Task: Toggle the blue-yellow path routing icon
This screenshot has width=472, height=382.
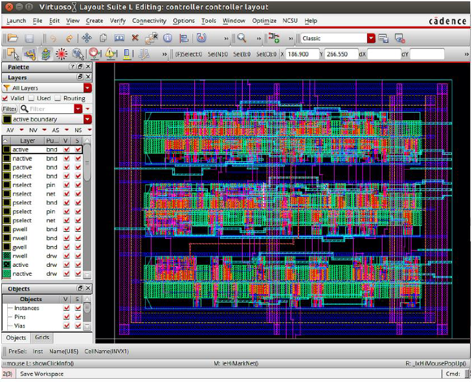Action: pos(30,54)
